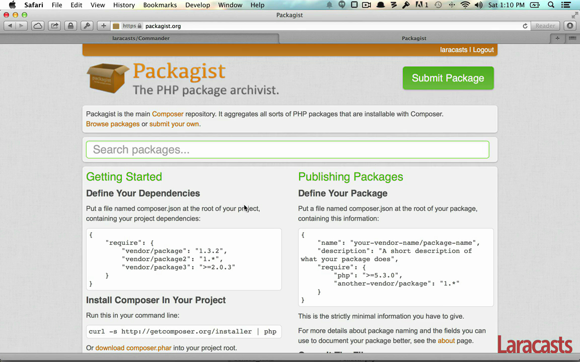Click the "your-vendor-name/package-name" line
580x362 pixels.
pos(398,243)
